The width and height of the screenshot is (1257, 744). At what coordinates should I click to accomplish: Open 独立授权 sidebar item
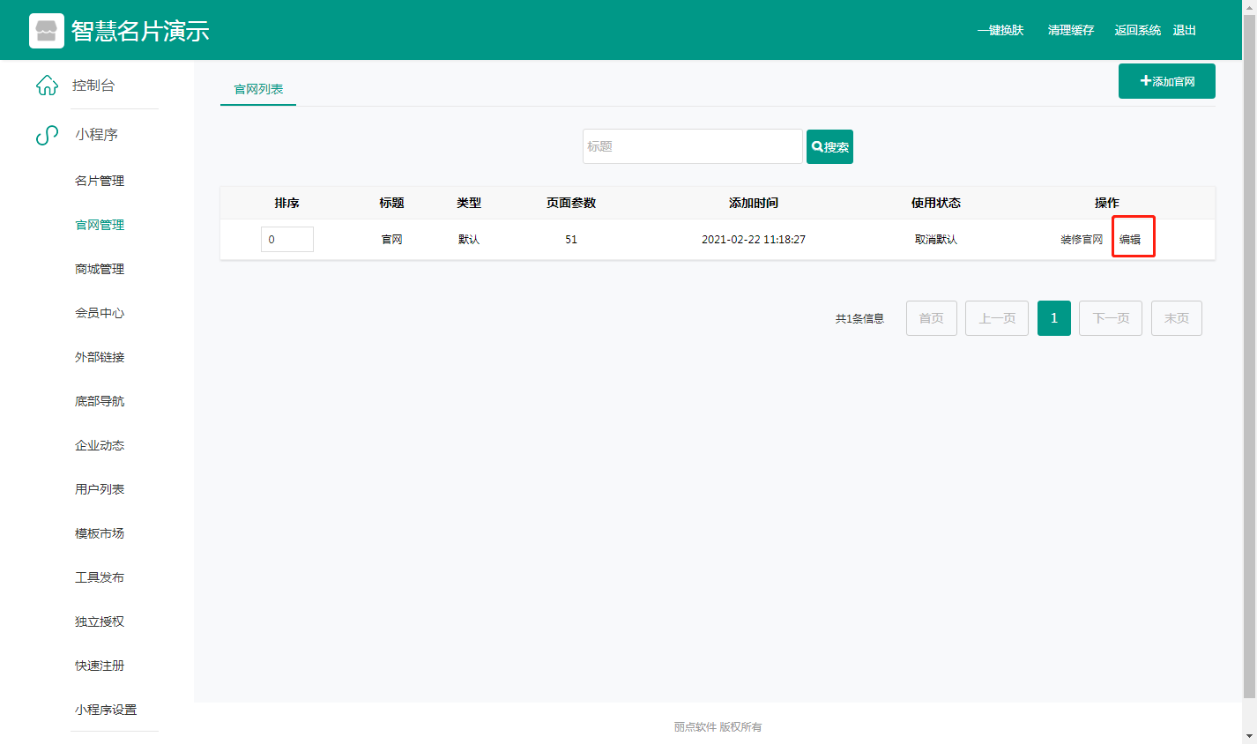[x=100, y=621]
